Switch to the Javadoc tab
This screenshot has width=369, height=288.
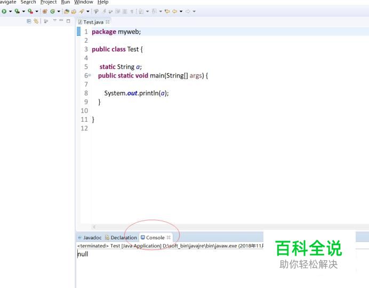[90, 238]
